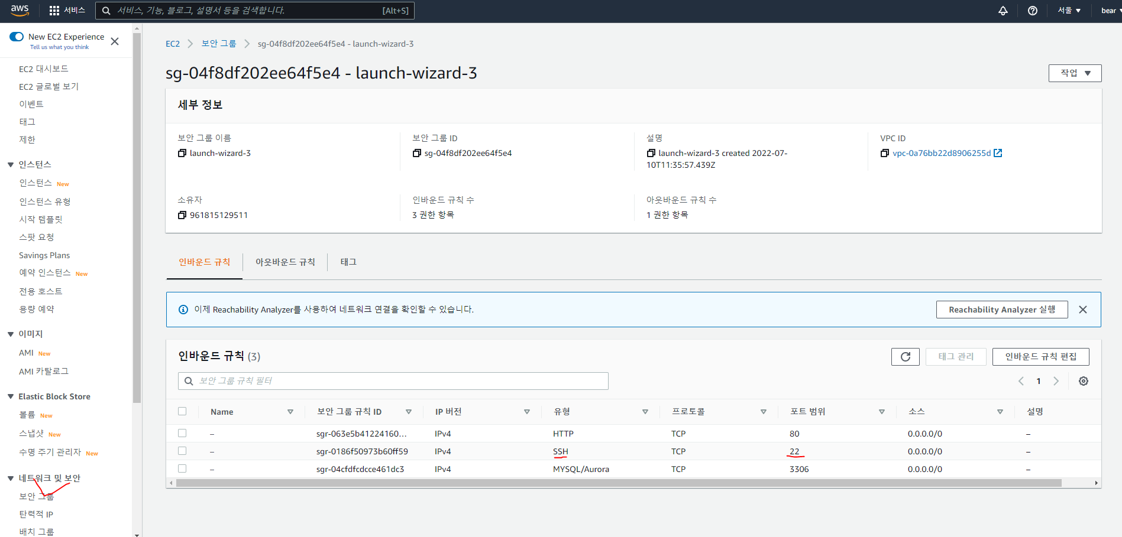Collapse the 인스턴스 sidebar section
Image resolution: width=1122 pixels, height=537 pixels.
[11, 165]
